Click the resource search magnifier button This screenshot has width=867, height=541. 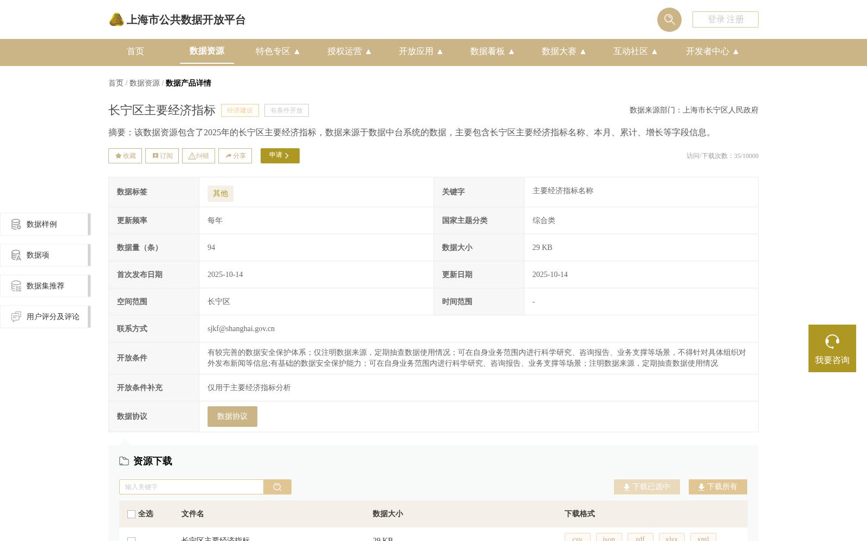[277, 487]
